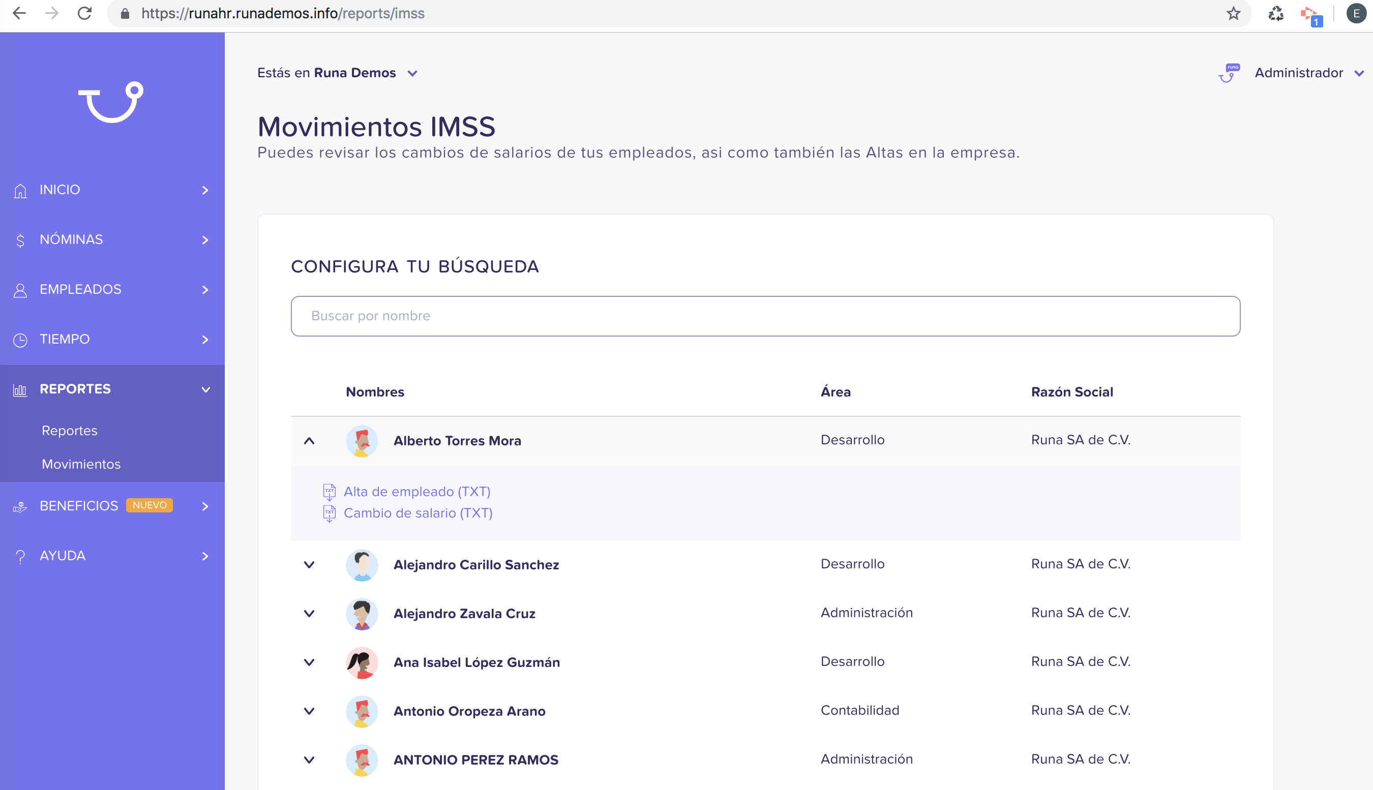Click TXT file icon for Cambio de salario
The width and height of the screenshot is (1373, 790).
330,514
